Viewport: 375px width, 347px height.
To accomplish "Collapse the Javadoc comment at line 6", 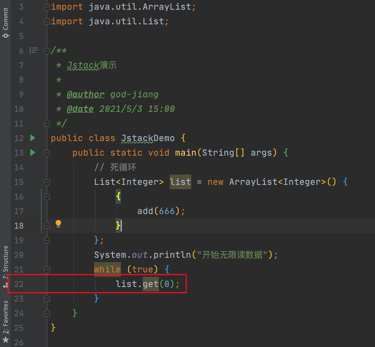I will click(47, 51).
